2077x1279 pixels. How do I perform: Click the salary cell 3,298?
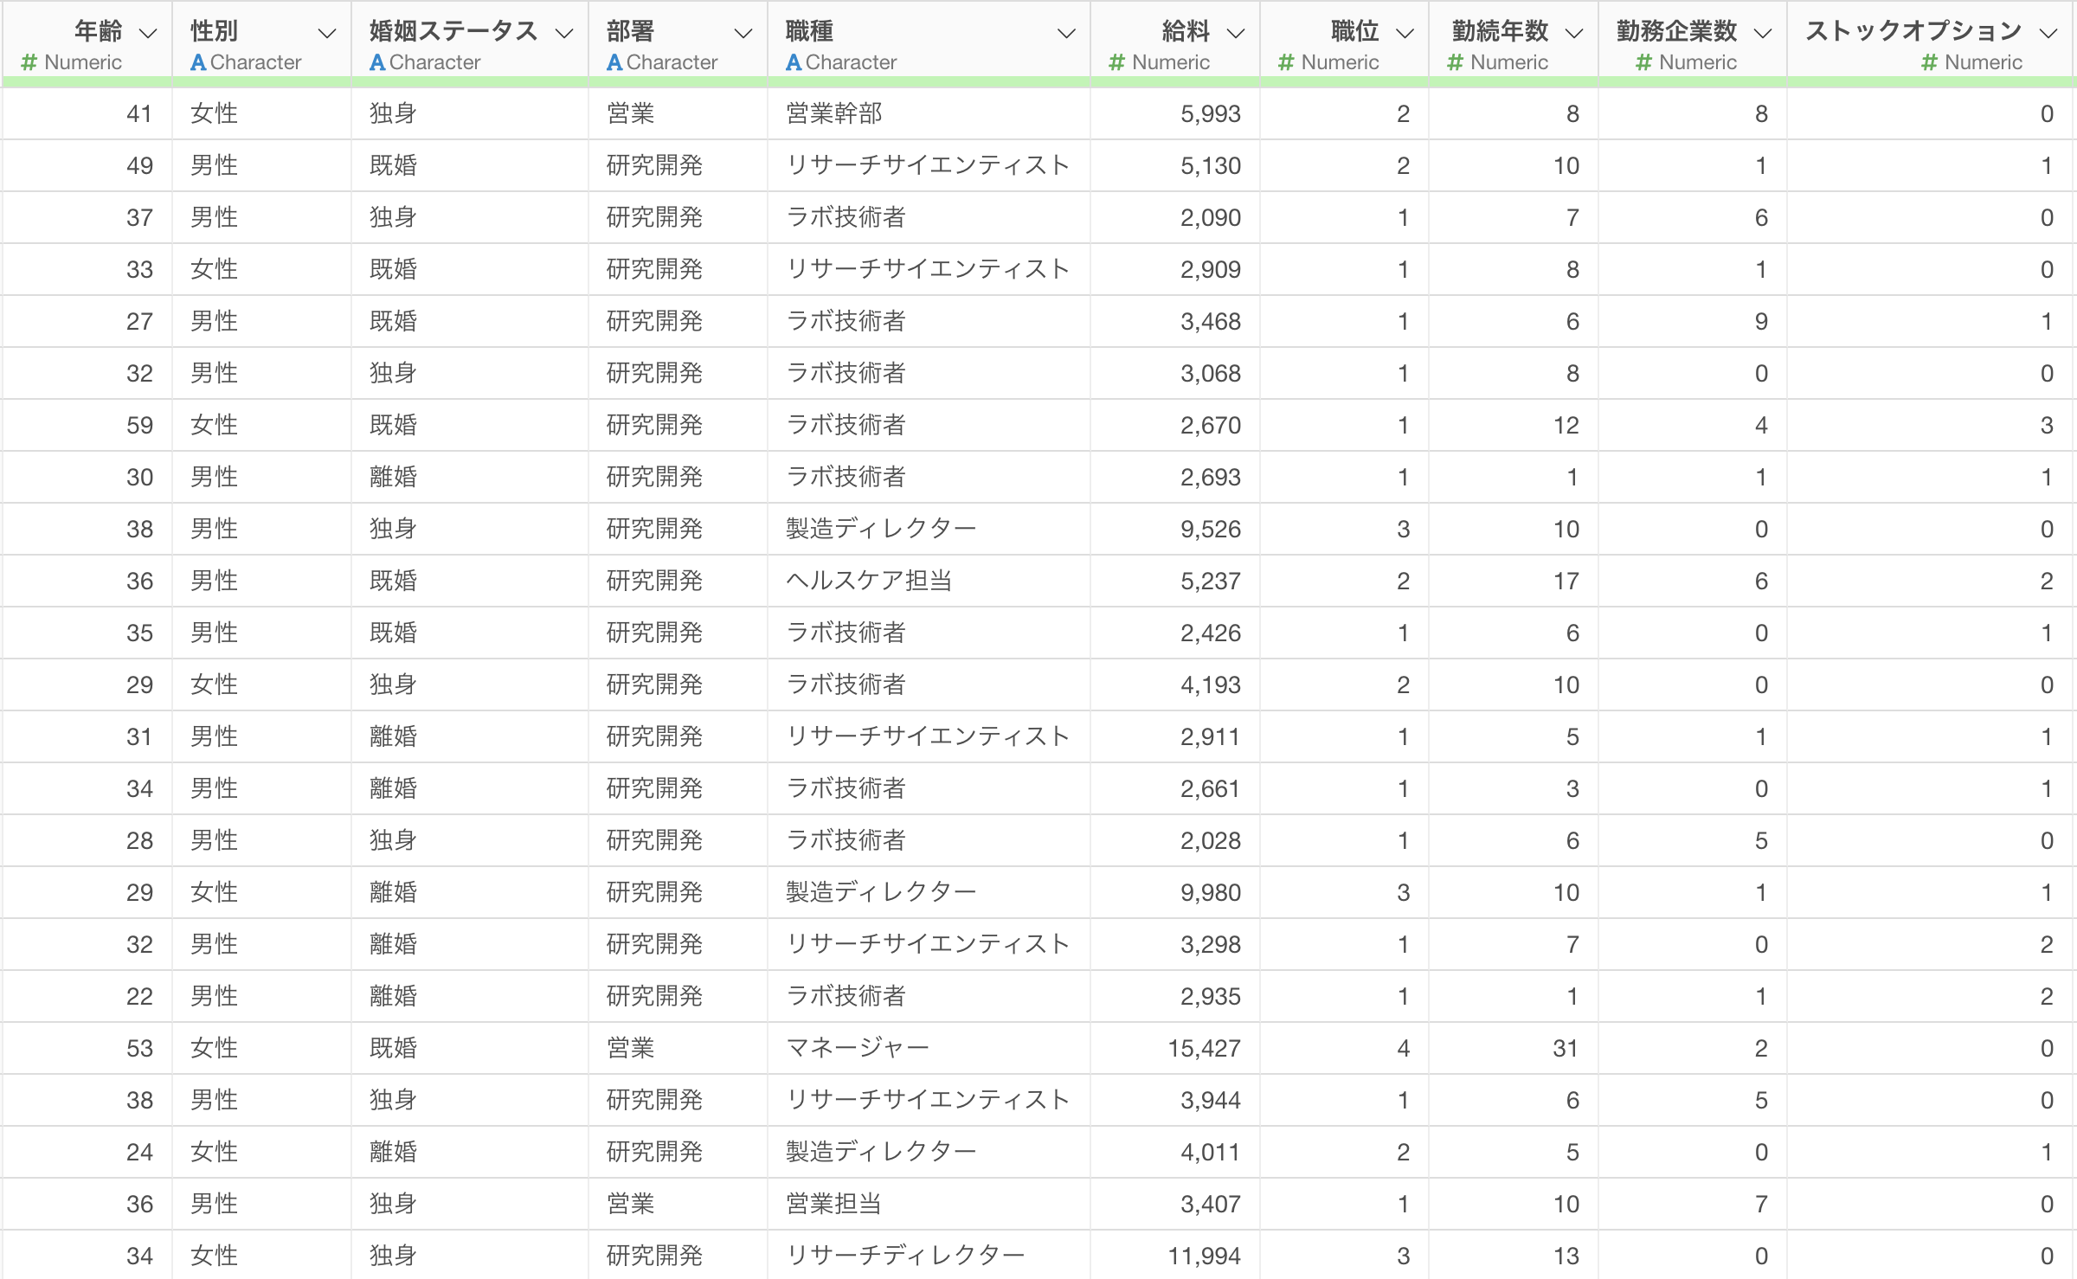[1175, 944]
